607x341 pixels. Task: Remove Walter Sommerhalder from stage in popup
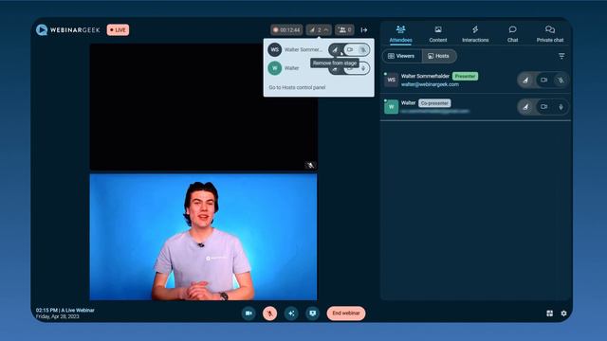tap(335, 49)
